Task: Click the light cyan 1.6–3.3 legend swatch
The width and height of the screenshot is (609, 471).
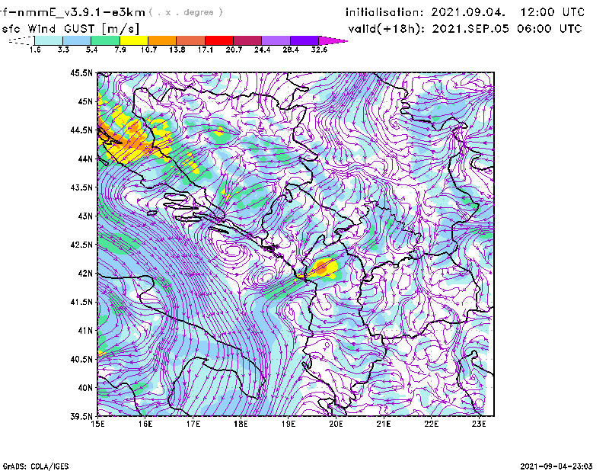Action: click(49, 40)
